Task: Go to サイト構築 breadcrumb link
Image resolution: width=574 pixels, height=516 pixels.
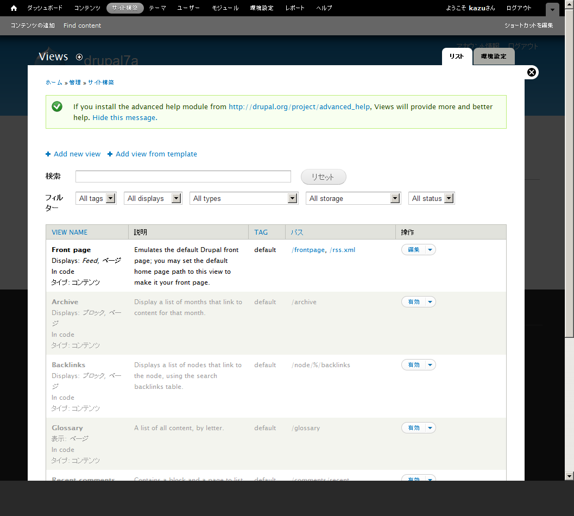Action: 101,83
